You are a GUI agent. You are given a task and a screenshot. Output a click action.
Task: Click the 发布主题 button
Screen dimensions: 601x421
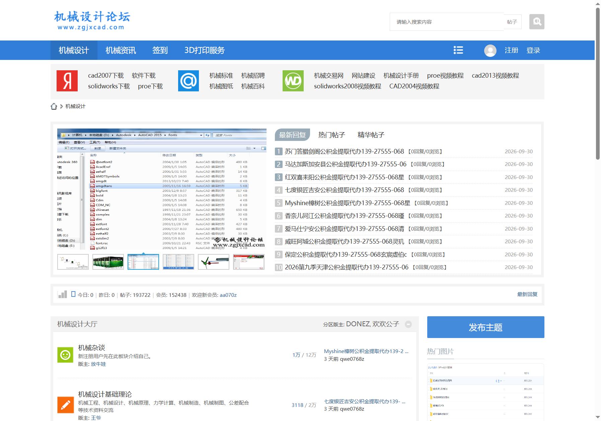(485, 327)
